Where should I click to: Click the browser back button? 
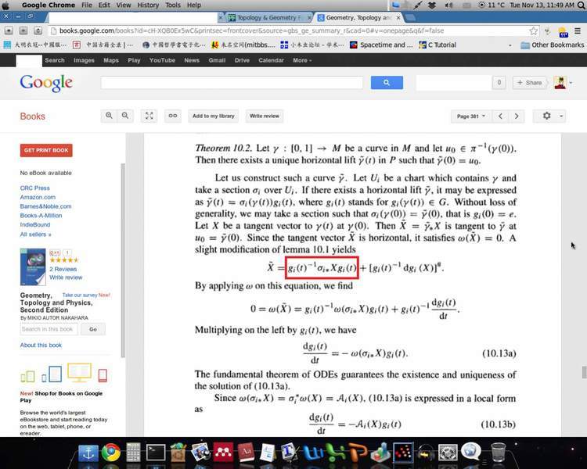coord(9,30)
